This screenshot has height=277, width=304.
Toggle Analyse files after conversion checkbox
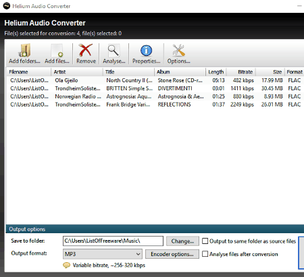(205, 254)
